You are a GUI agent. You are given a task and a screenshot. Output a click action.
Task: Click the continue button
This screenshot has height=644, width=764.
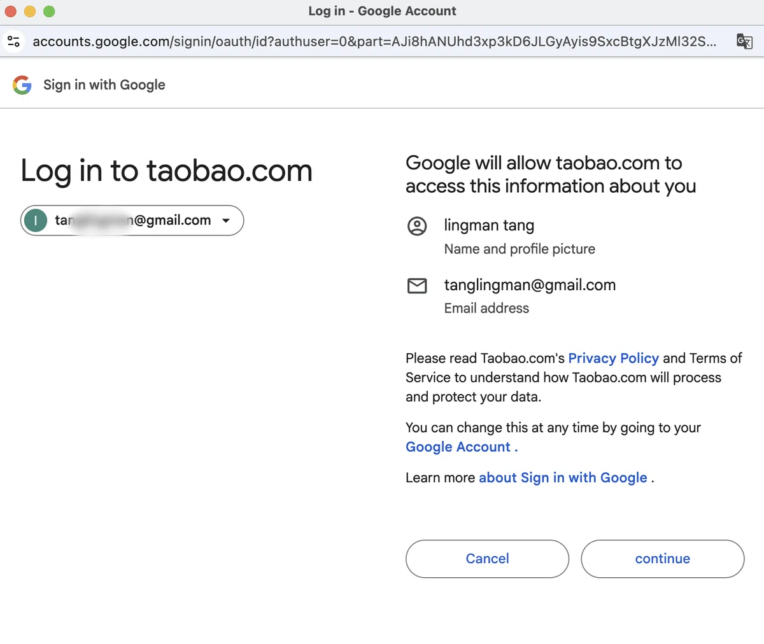click(x=663, y=559)
